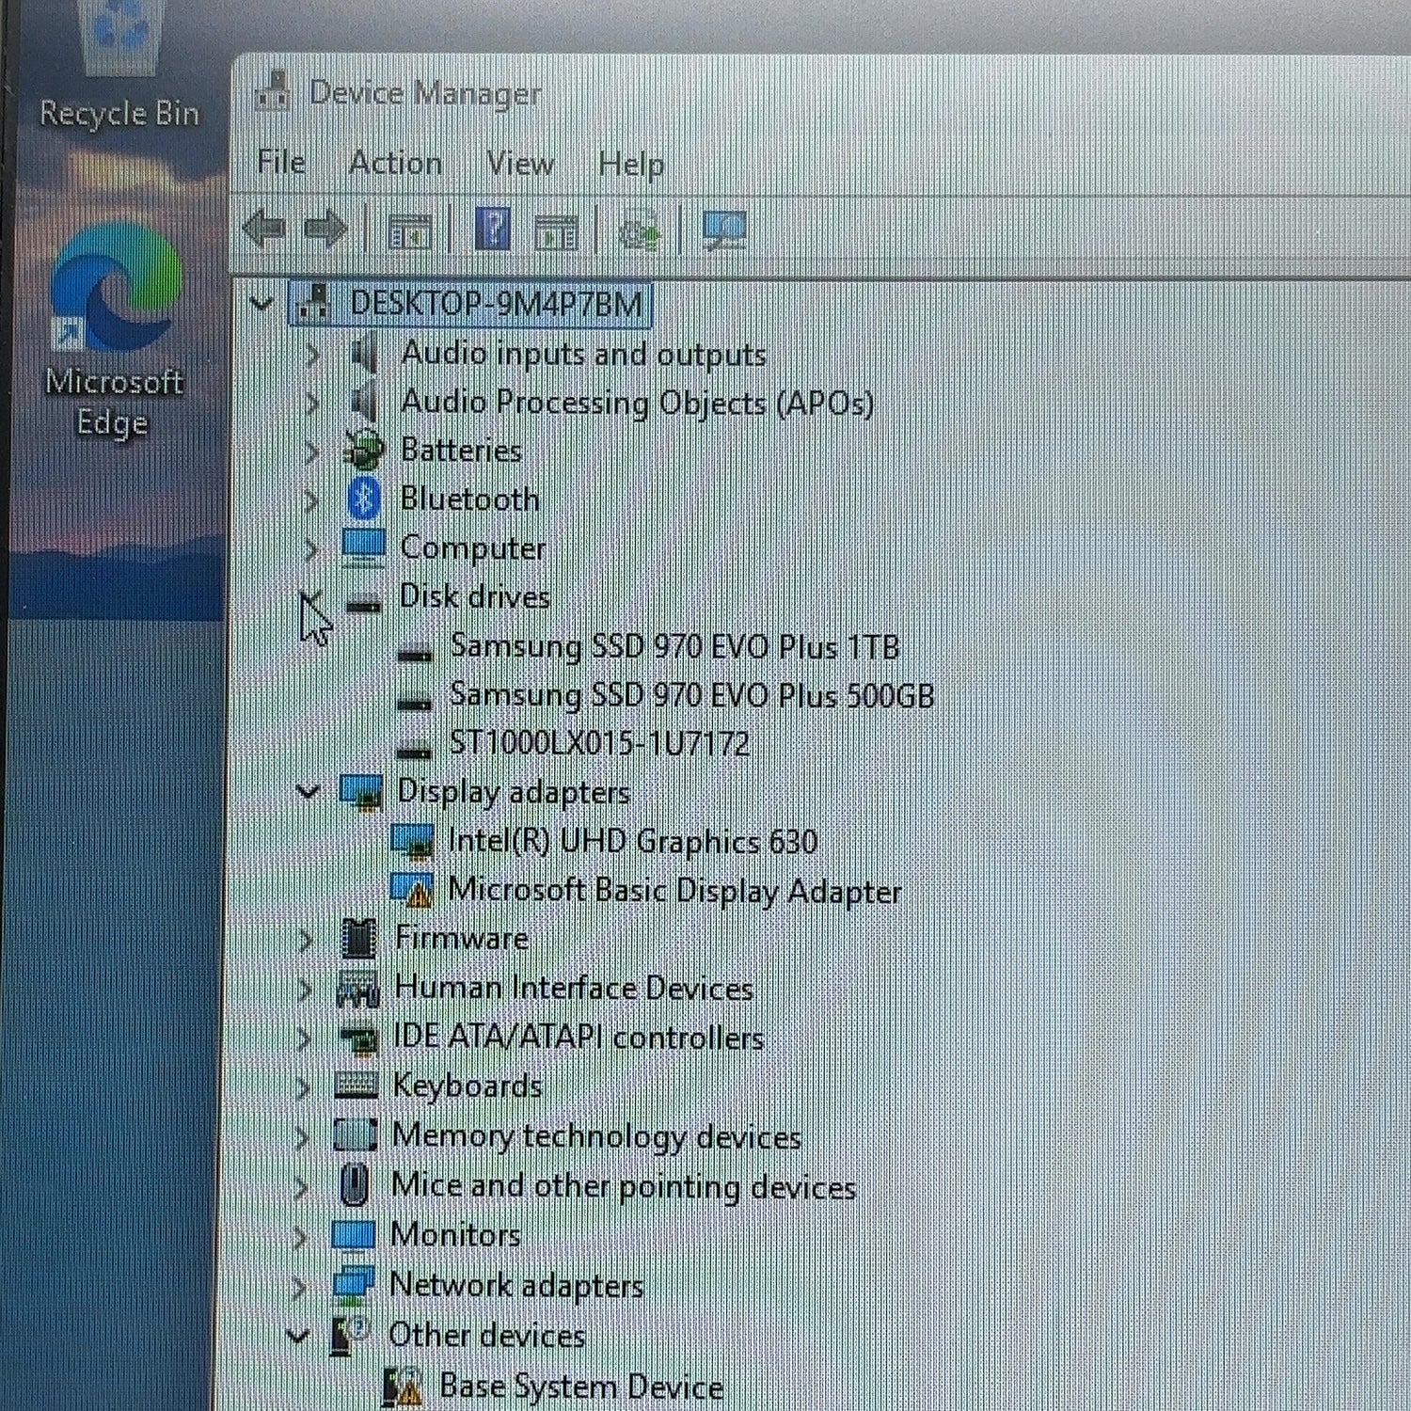Scan for hardware changes via monitor toolbar icon
Screen dimensions: 1411x1411
tap(723, 230)
